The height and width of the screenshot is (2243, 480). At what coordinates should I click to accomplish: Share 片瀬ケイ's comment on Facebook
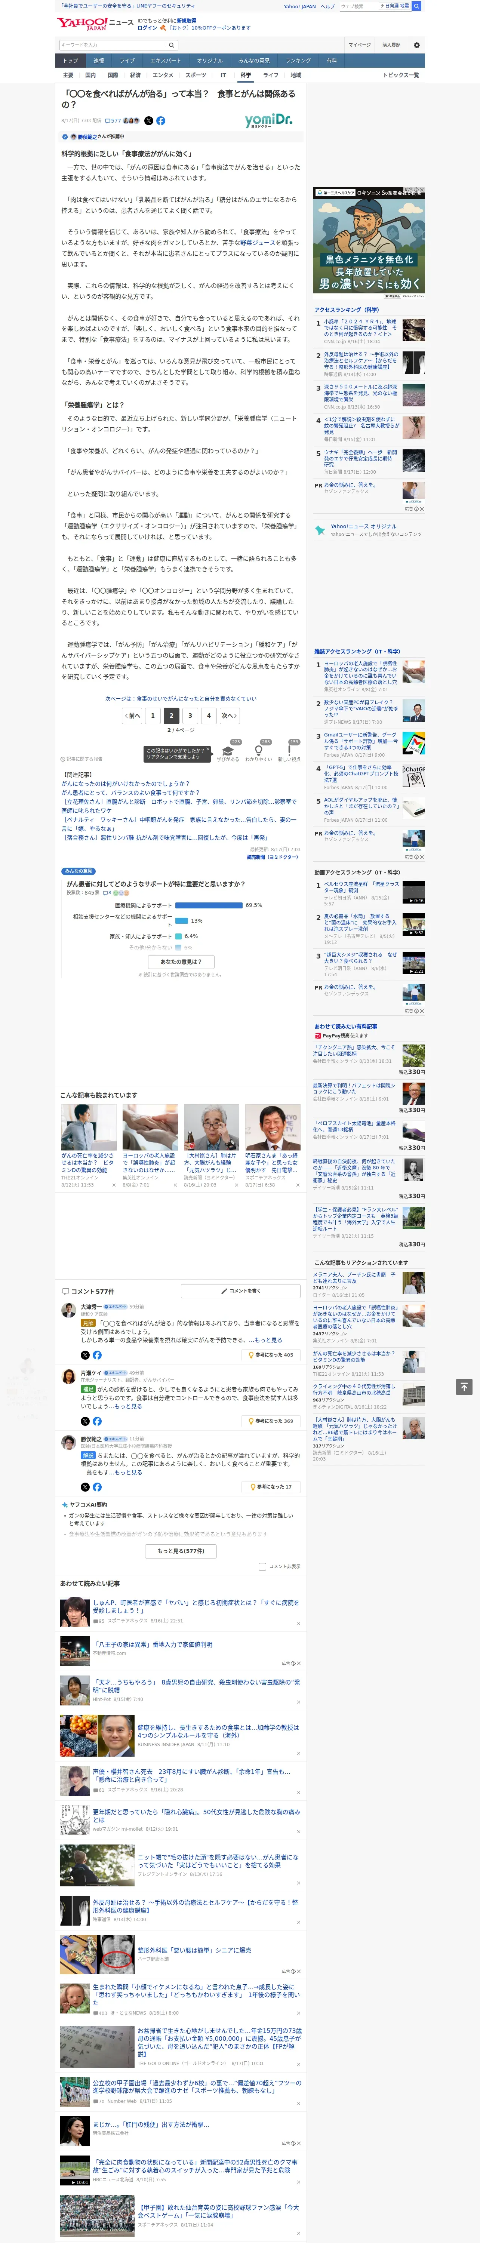point(97,1421)
